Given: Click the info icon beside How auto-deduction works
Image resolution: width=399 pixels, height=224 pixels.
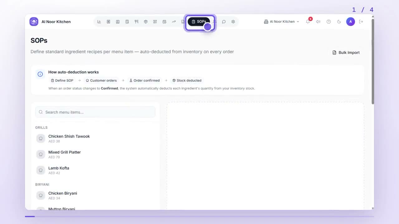Looking at the screenshot, I should point(40,74).
